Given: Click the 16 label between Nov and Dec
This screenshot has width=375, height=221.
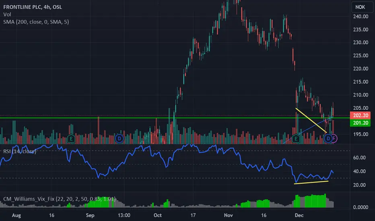Looking at the screenshot, I should (x=264, y=215).
